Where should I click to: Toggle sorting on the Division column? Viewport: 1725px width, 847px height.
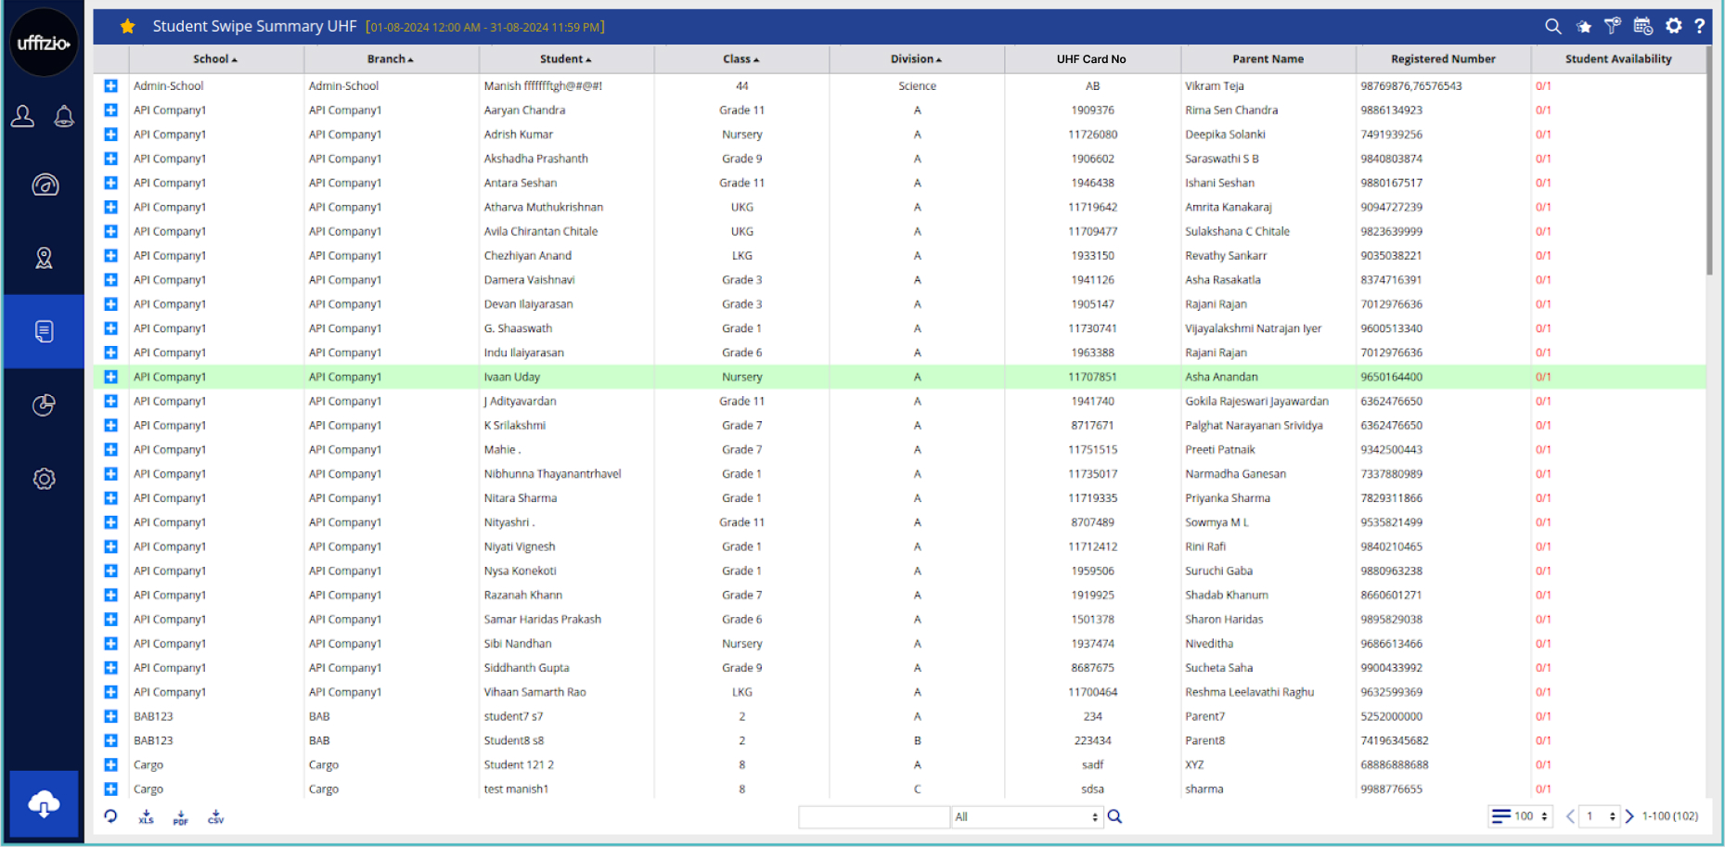pyautogui.click(x=916, y=58)
